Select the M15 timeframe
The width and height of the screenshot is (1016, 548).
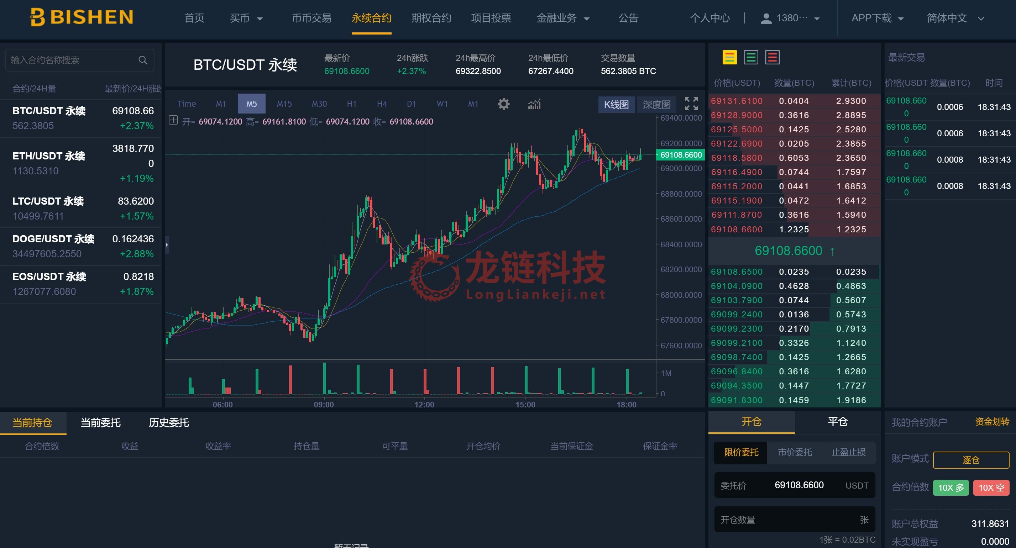(284, 104)
